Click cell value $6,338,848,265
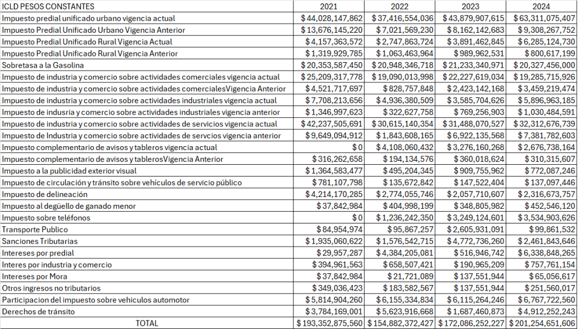Viewport: 578px width, 329px height. (546, 253)
